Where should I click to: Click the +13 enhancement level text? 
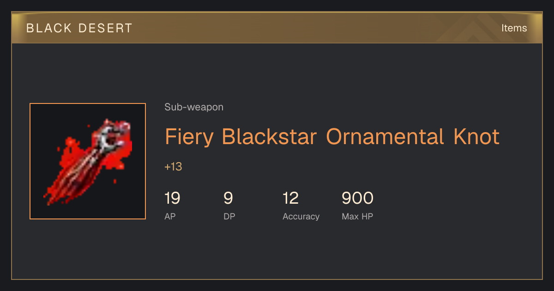pyautogui.click(x=173, y=167)
